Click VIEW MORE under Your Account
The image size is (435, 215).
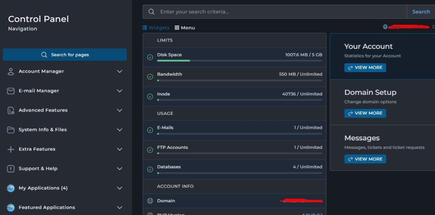365,67
